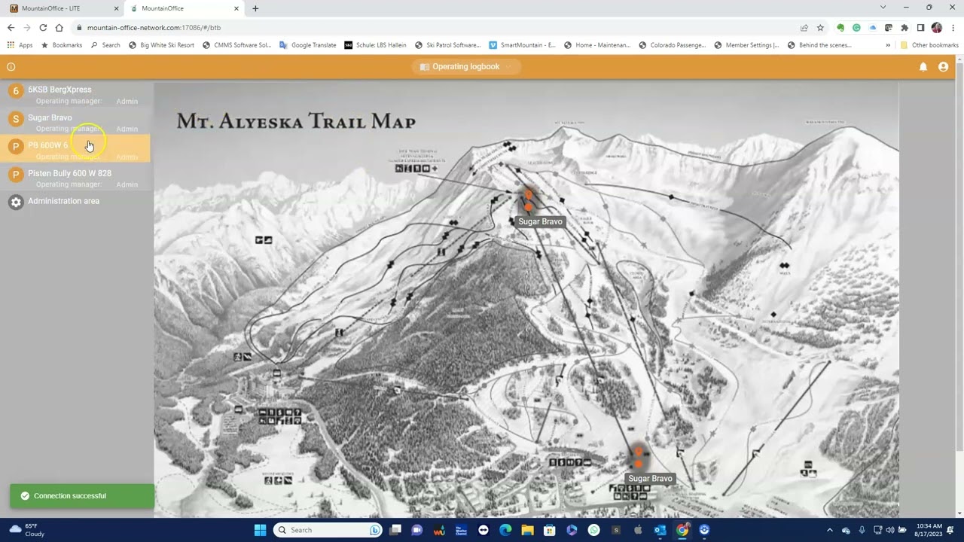Open the Operating logbook dropdown
Image resolution: width=964 pixels, height=542 pixels.
[x=466, y=66]
